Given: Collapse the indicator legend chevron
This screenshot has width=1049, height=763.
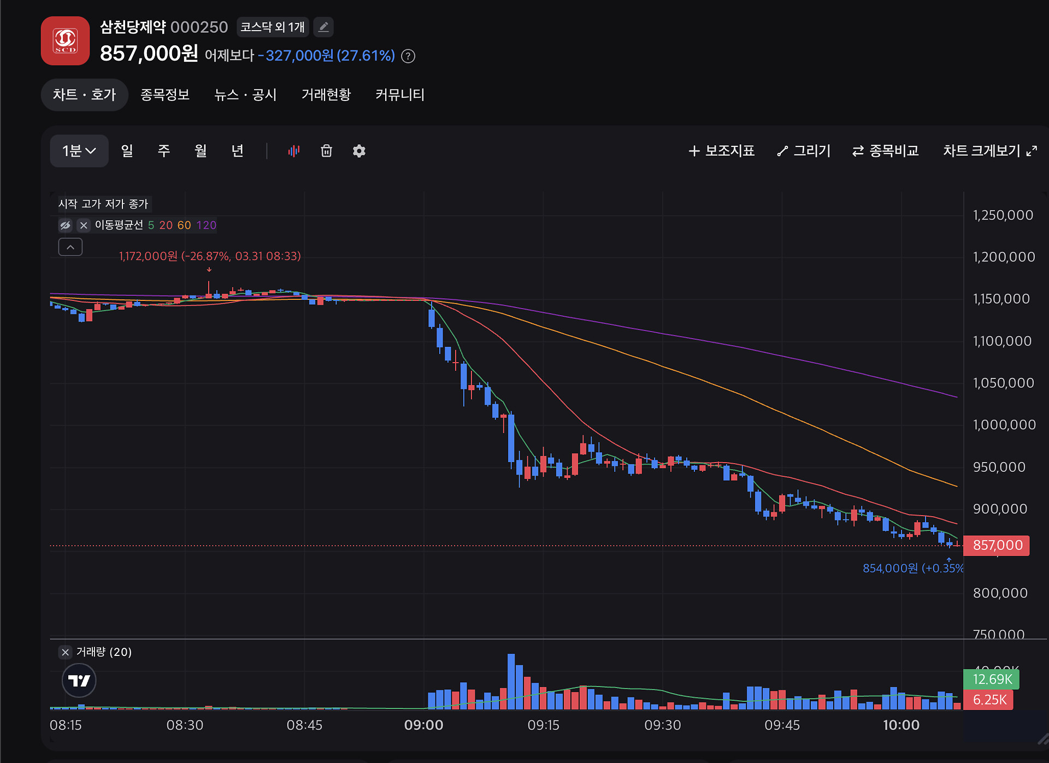Looking at the screenshot, I should coord(70,247).
